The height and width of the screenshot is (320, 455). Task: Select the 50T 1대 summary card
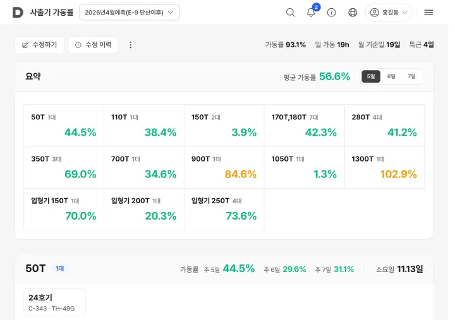64,126
